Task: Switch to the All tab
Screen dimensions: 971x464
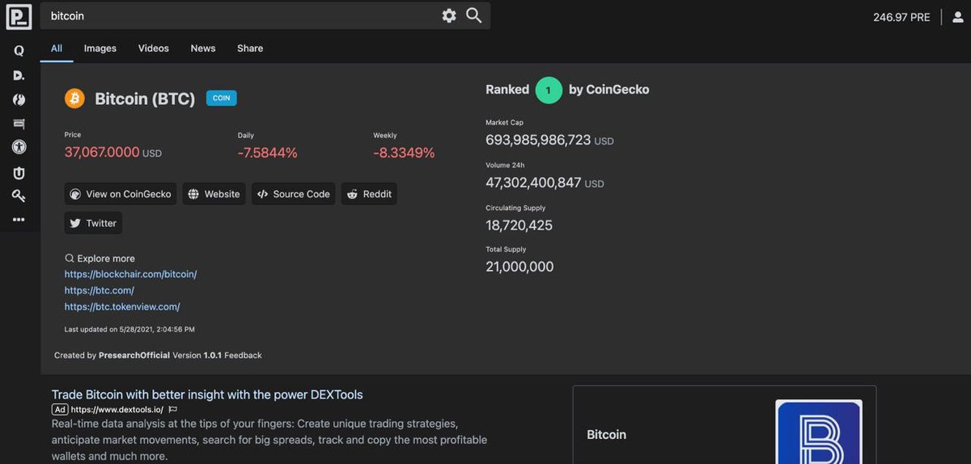Action: tap(57, 49)
